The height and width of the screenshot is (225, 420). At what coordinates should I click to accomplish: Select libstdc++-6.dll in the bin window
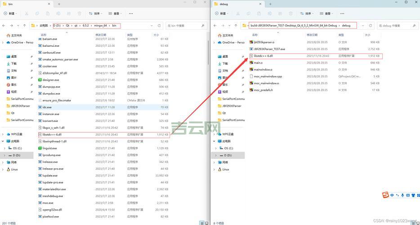pyautogui.click(x=104, y=135)
